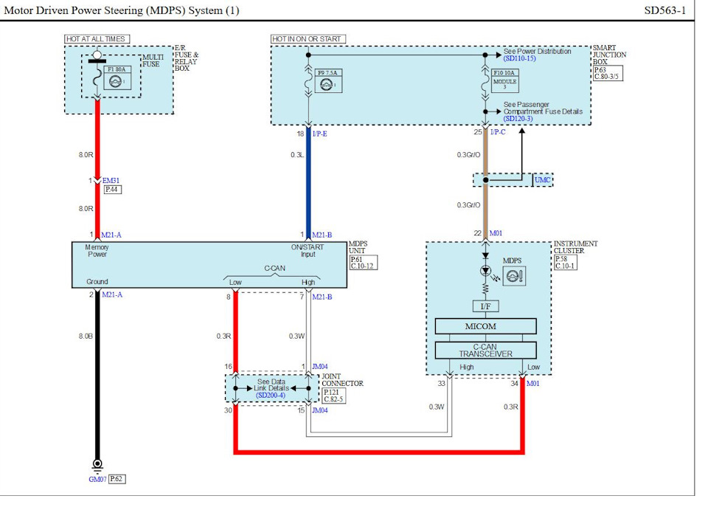Click the GM07 ground symbol
This screenshot has width=708, height=507.
point(97,464)
